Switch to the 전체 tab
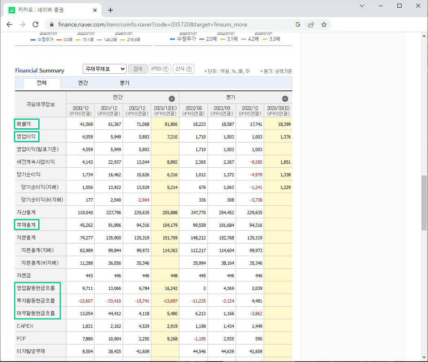The width and height of the screenshot is (428, 362). coord(42,83)
